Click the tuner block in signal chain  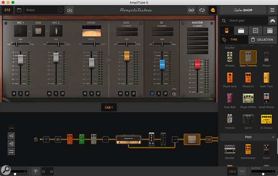[x=46, y=140]
